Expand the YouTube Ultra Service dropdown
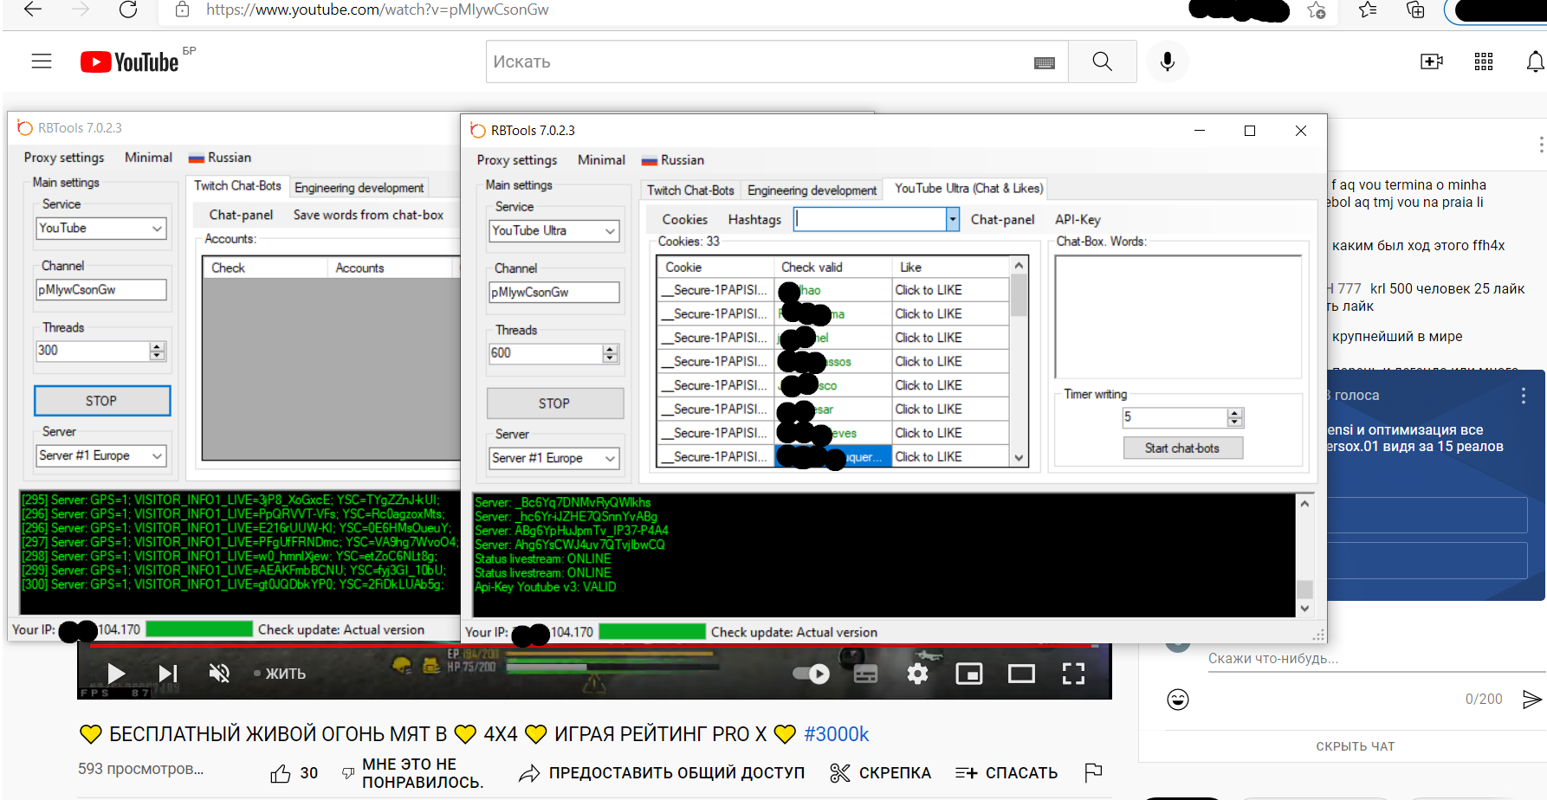 pos(610,231)
